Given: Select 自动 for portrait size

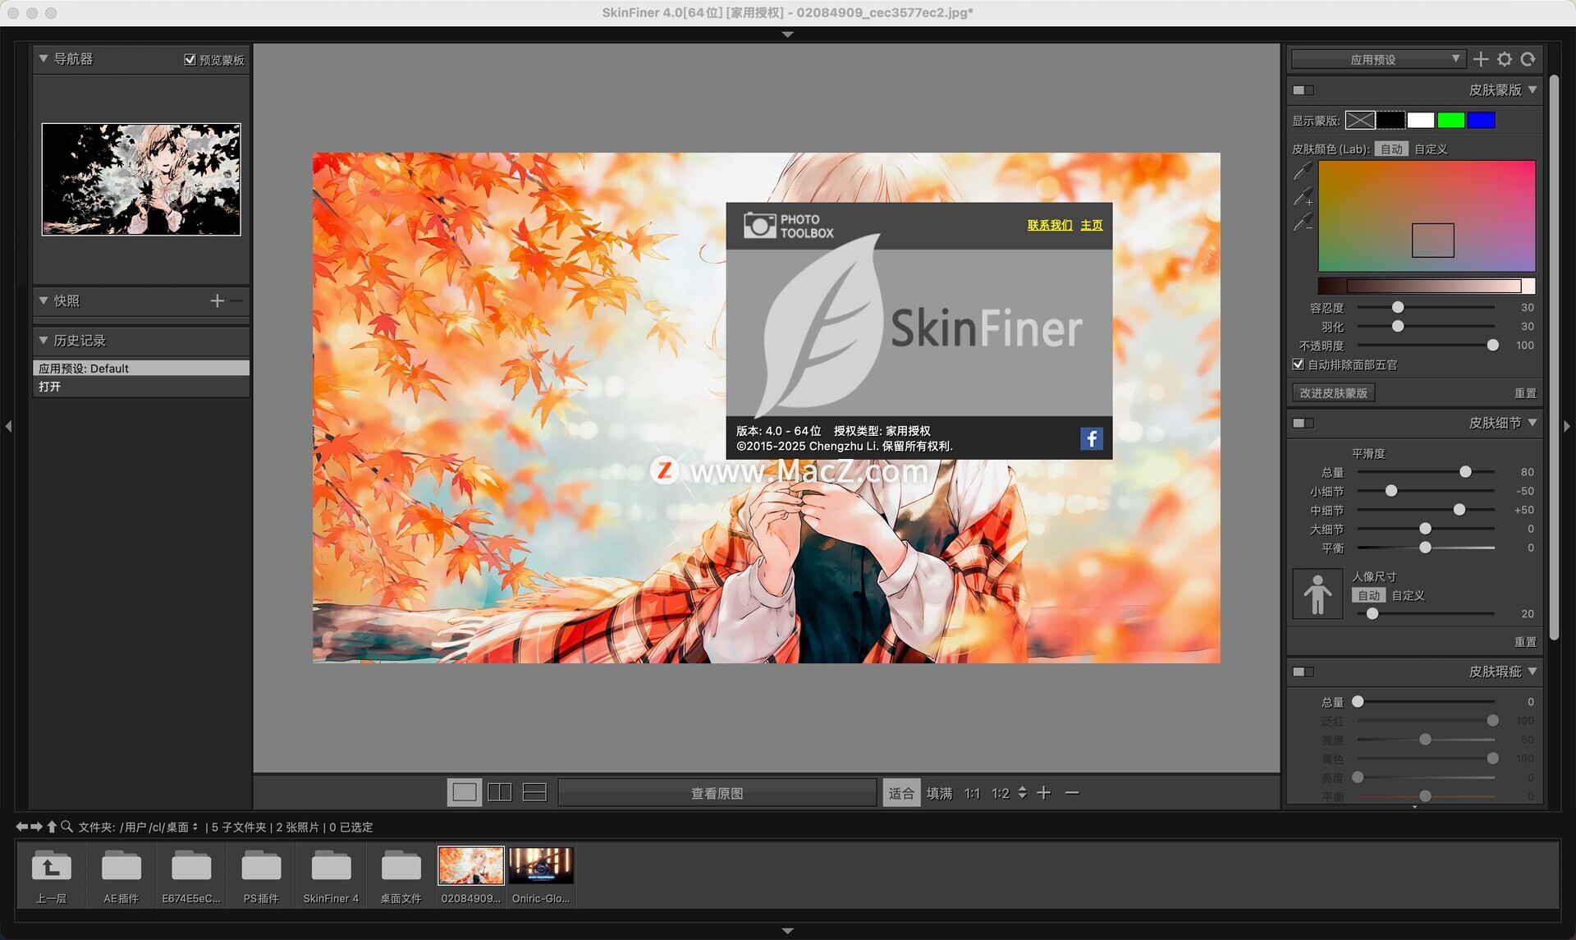Looking at the screenshot, I should tap(1368, 596).
